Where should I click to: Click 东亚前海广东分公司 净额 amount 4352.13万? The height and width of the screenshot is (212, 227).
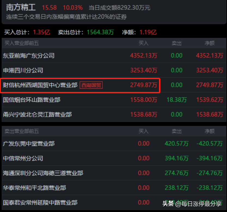click(210, 56)
